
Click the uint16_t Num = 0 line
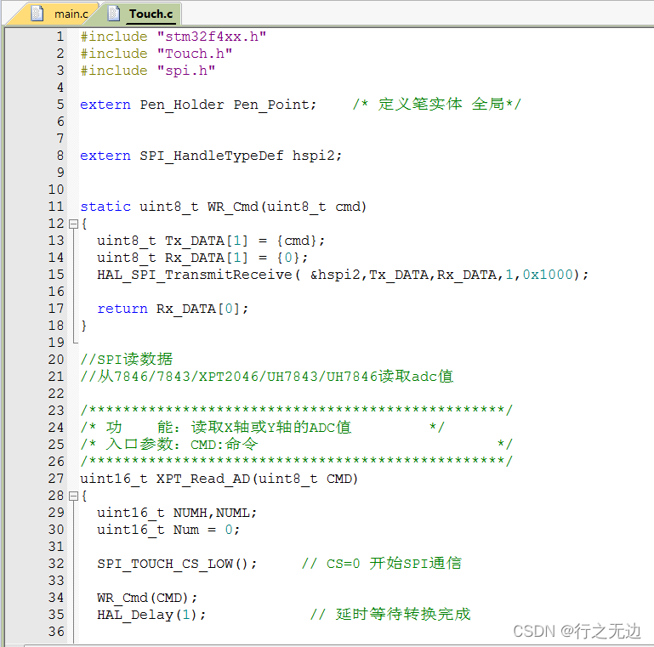168,530
